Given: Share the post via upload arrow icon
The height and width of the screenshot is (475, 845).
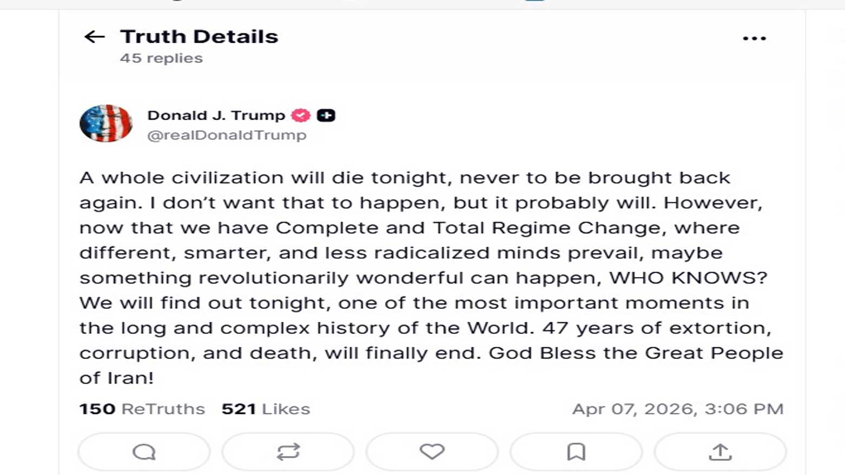Looking at the screenshot, I should click(719, 452).
